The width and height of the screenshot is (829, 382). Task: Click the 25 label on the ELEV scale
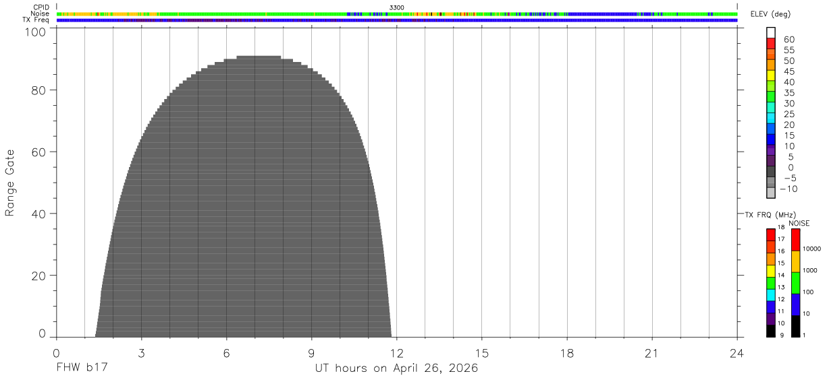[x=788, y=114]
